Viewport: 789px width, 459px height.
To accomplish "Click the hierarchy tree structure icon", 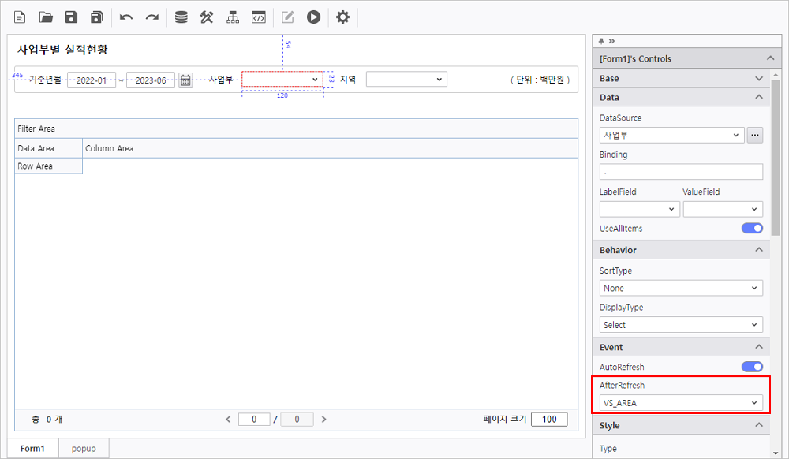I will 233,17.
